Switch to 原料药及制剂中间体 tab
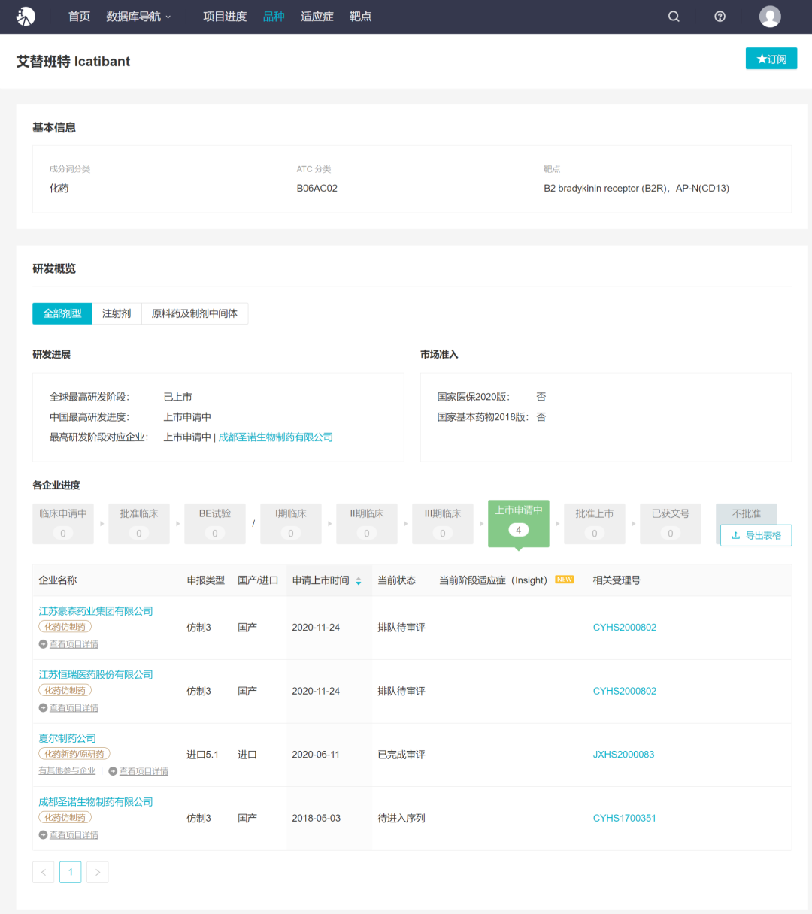 click(x=195, y=313)
